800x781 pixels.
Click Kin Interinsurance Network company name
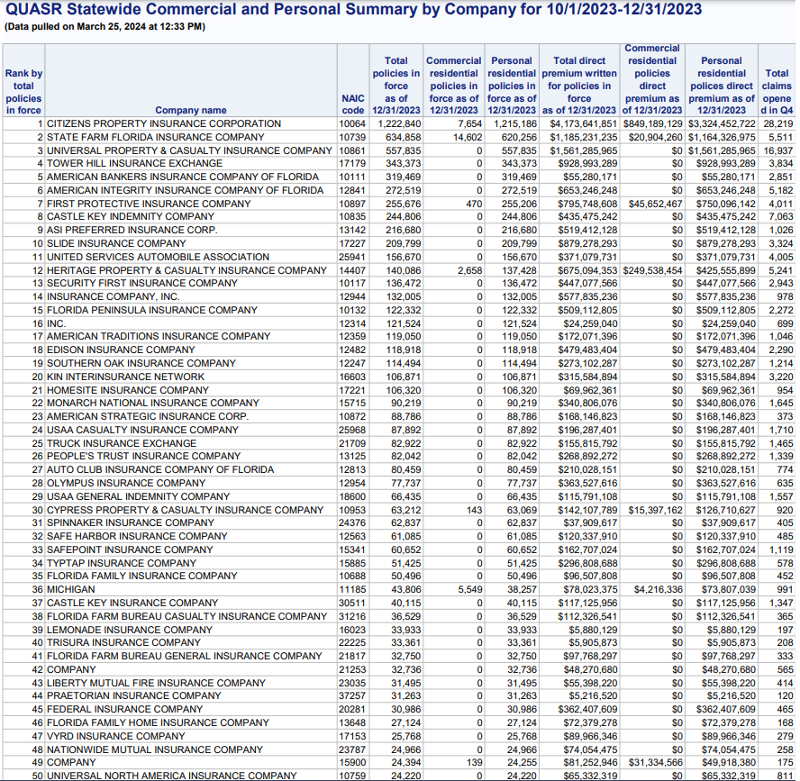(x=125, y=377)
